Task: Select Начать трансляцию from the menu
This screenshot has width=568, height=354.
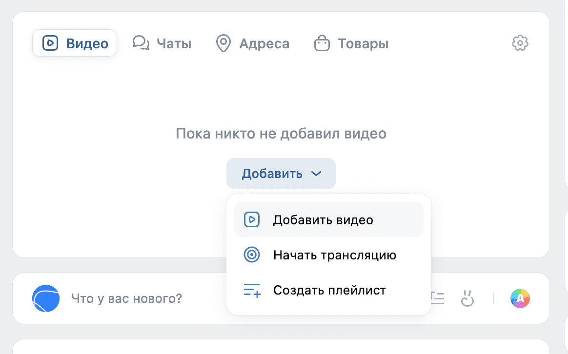Action: click(335, 255)
